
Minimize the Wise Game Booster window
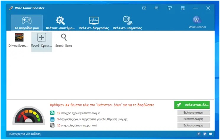[x=195, y=8]
